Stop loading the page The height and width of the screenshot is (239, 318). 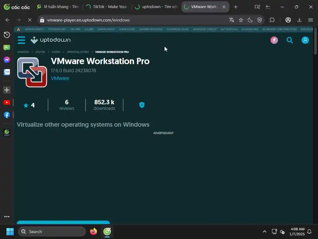coord(30,20)
